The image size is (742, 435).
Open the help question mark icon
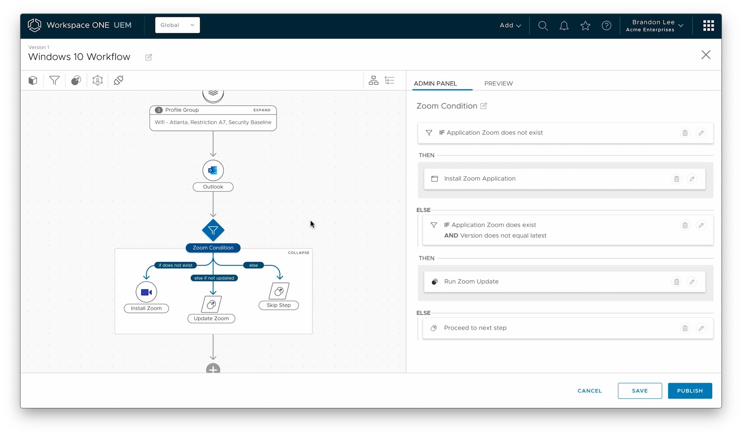pos(606,26)
